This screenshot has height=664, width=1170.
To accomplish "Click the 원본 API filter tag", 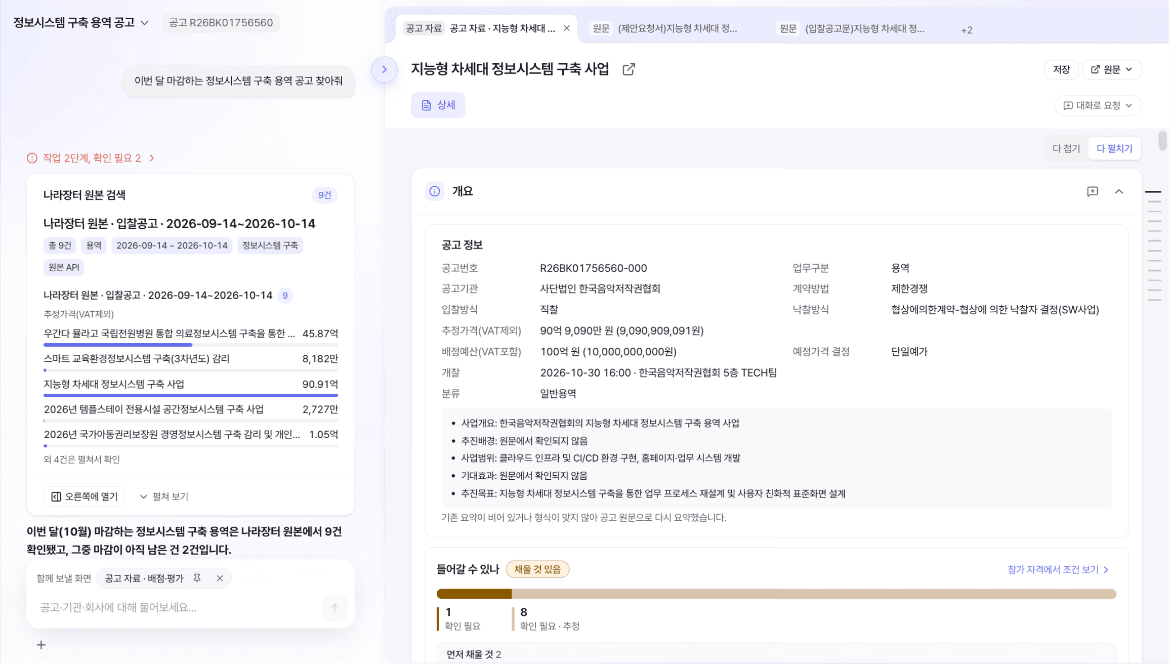I will [63, 267].
